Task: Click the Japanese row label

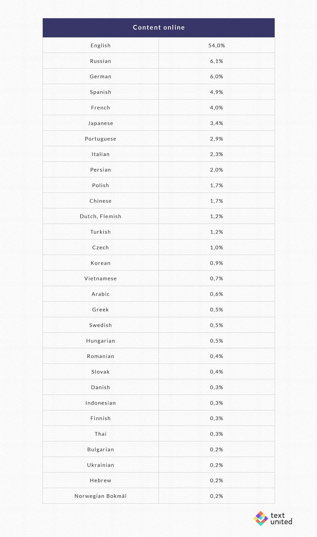Action: point(101,123)
